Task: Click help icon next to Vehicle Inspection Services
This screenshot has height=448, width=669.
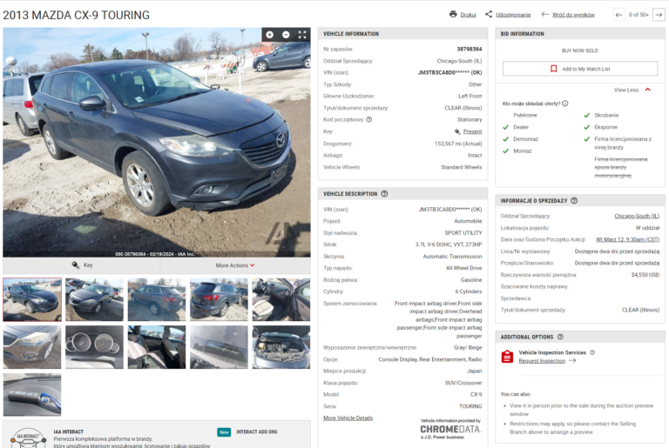Action: pos(592,352)
